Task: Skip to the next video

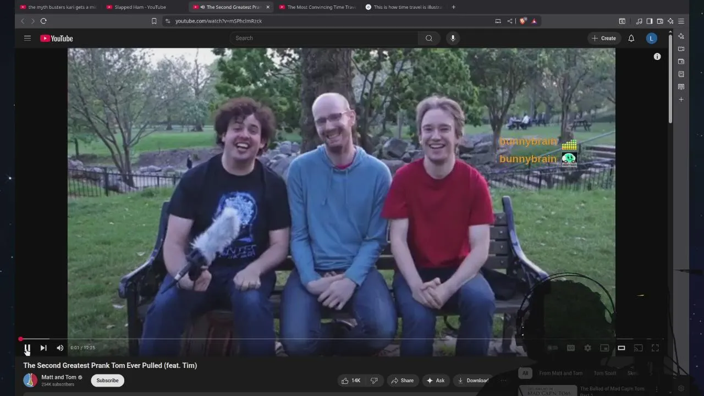Action: pos(43,348)
